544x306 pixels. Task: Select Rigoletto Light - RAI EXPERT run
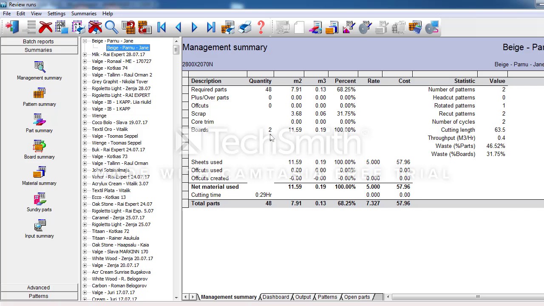point(121,95)
